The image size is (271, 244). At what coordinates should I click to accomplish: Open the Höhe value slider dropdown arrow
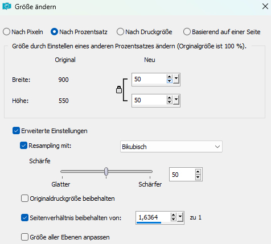point(176,100)
